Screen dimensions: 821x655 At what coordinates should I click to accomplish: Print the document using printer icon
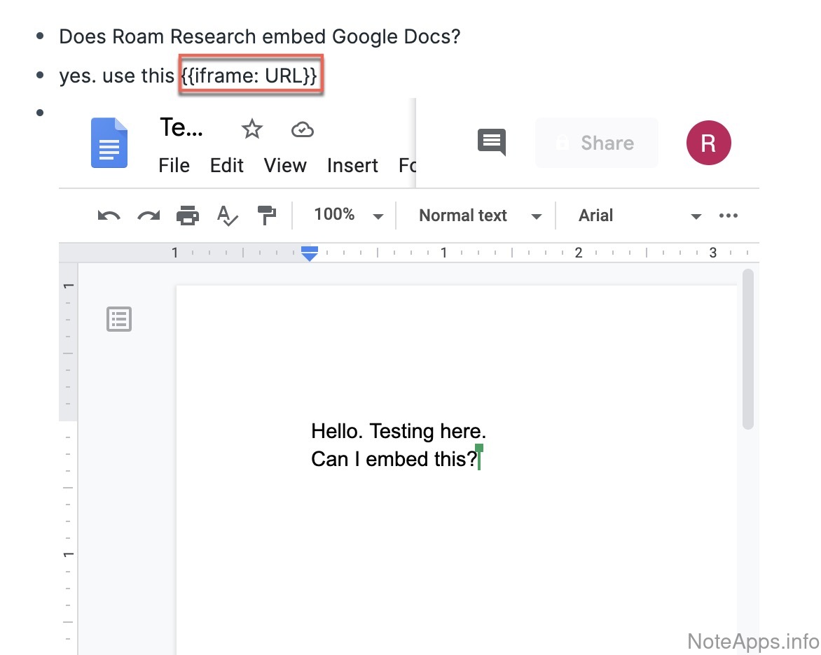click(187, 216)
